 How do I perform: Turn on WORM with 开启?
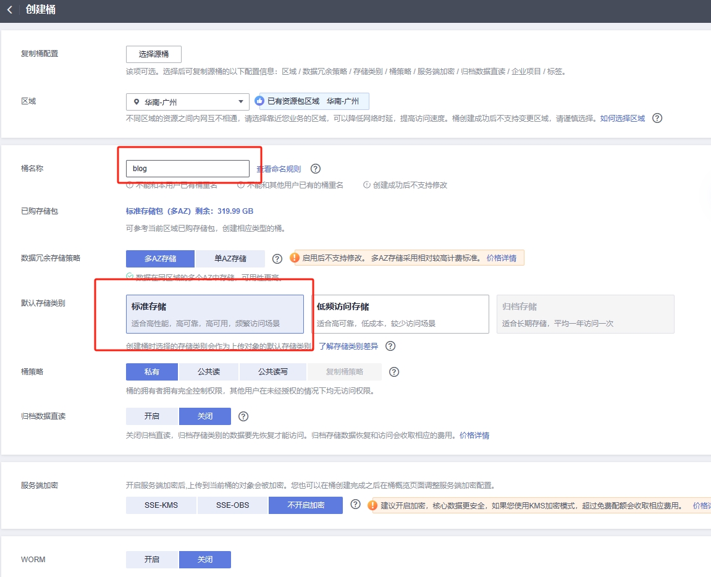(x=152, y=560)
